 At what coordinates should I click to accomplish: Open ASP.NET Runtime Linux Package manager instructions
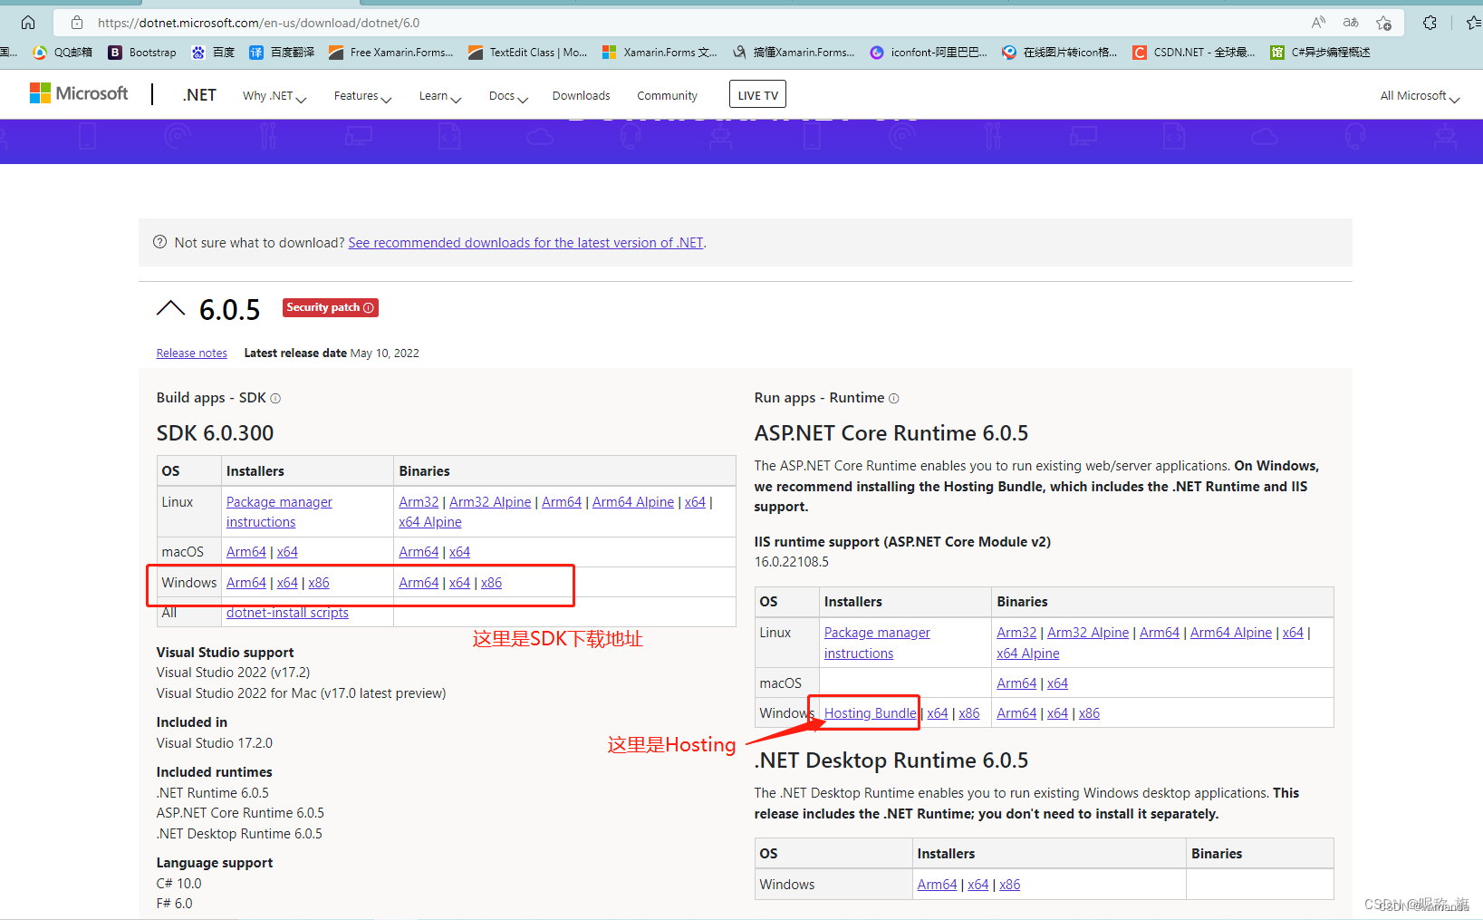coord(877,643)
